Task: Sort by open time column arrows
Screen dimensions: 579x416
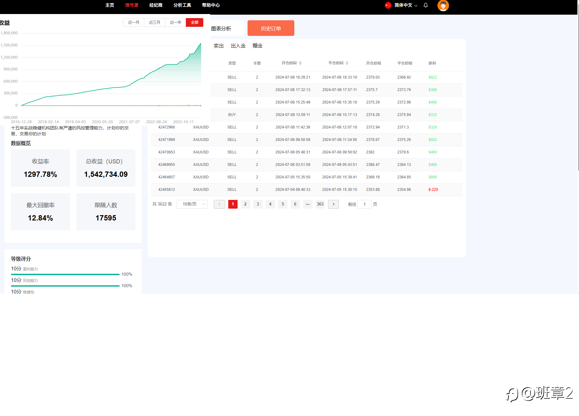Action: [300, 63]
